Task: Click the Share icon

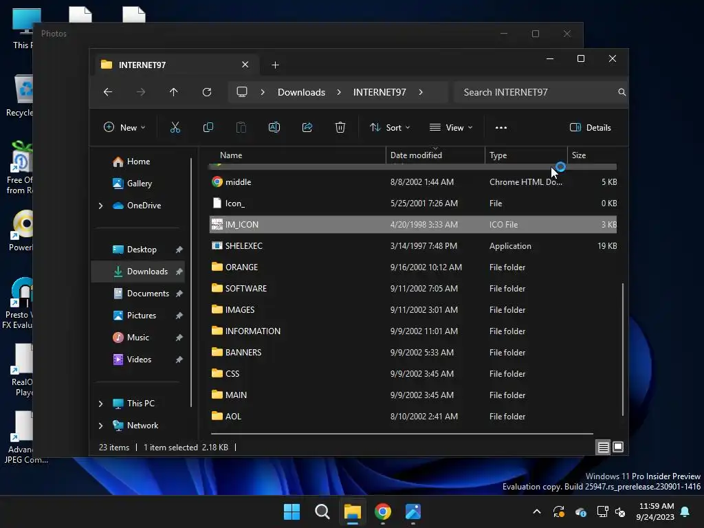Action: pyautogui.click(x=307, y=127)
